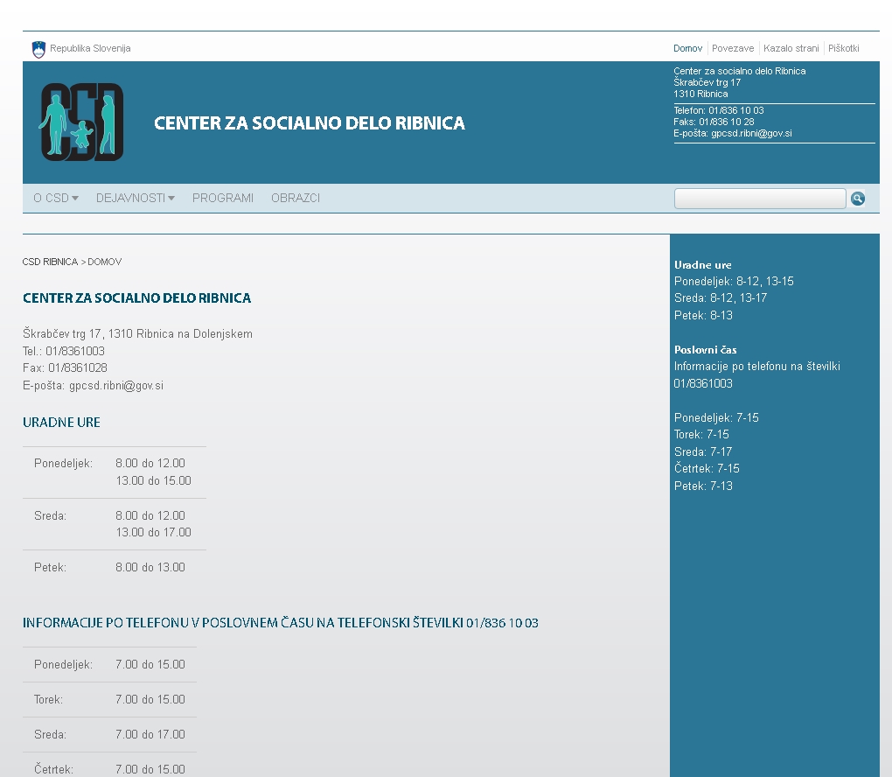Click inside the search input field

tap(759, 199)
